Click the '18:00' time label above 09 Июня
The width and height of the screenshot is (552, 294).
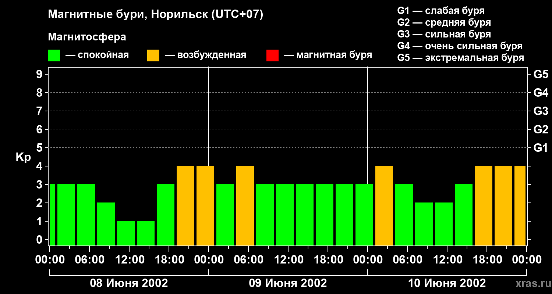(328, 260)
